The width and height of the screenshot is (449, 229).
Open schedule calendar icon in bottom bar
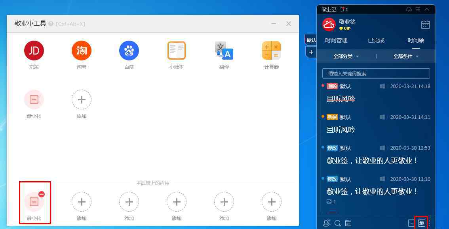click(348, 223)
